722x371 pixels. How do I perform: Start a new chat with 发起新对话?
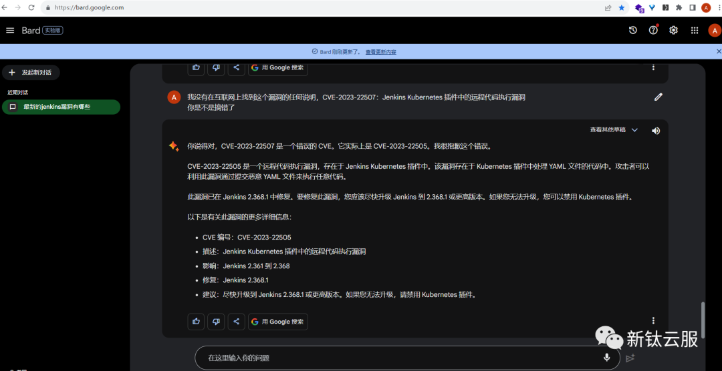[31, 73]
